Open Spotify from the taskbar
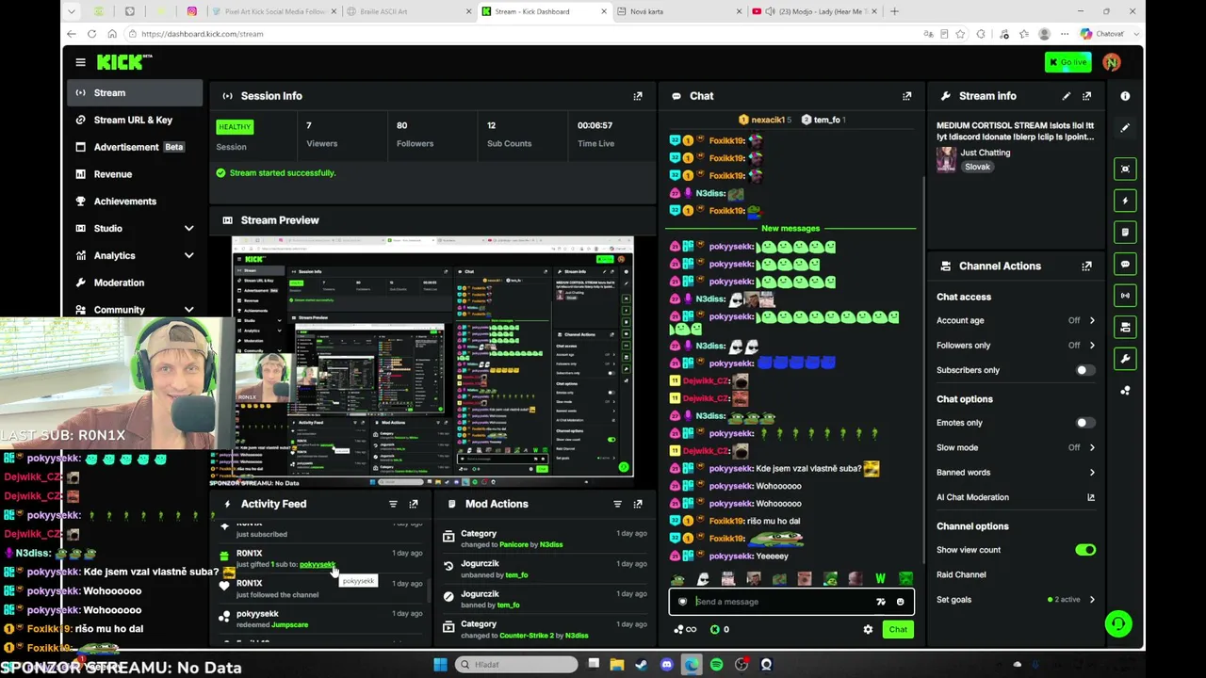The width and height of the screenshot is (1206, 678). [716, 665]
